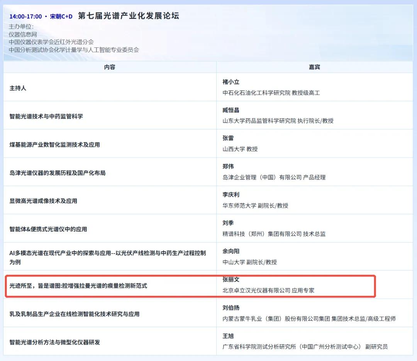The height and width of the screenshot is (361, 417).
Task: Select the time and room 14:00-17:00 · 宋朝C+D
Action: click(41, 17)
